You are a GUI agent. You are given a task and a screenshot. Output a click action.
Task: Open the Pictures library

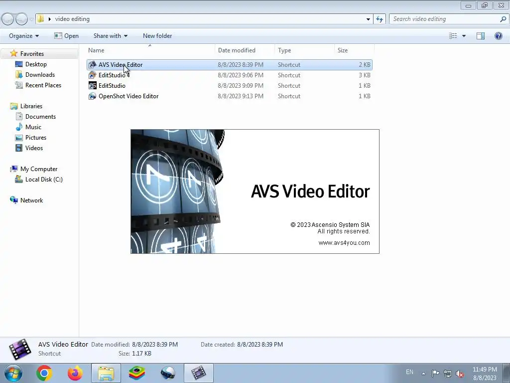click(x=36, y=138)
